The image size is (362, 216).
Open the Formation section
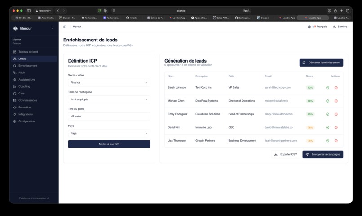[x=34, y=107]
